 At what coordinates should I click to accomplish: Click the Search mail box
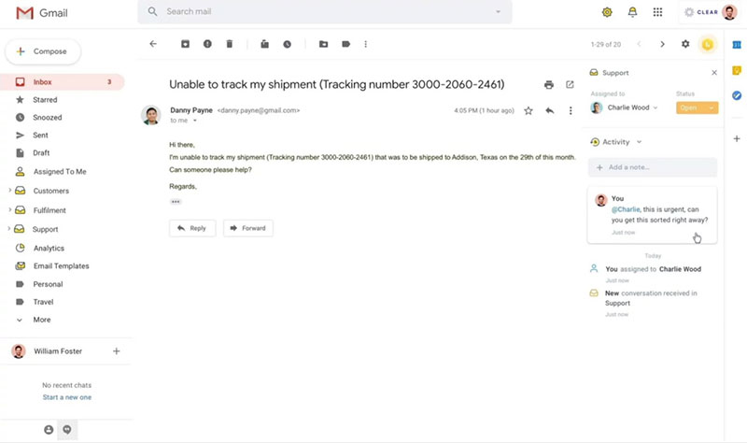(325, 11)
